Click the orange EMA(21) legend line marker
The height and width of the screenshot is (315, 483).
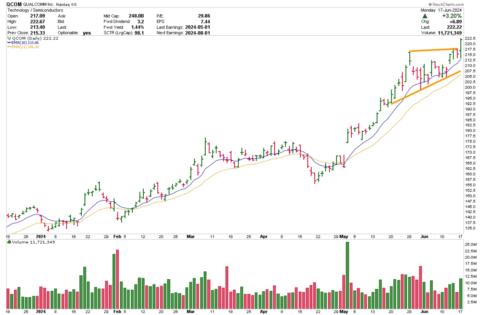(x=10, y=47)
